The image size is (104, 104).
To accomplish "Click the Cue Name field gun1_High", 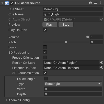I will point(73,14).
